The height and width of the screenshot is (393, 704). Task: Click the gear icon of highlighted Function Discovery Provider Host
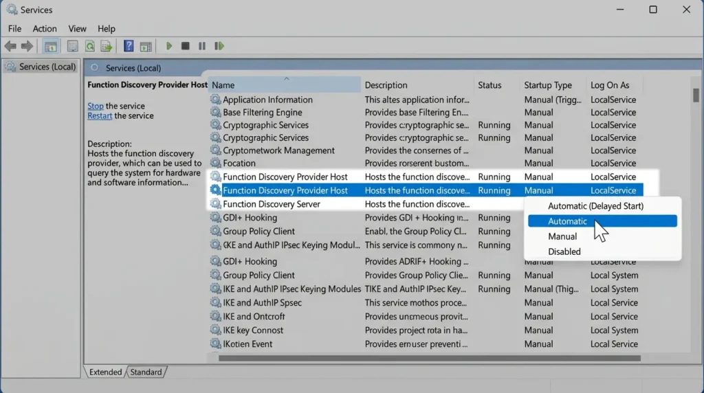(215, 190)
